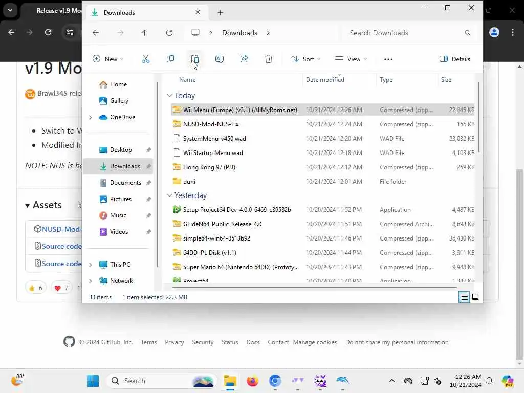Sort by the Name column header
This screenshot has height=393, width=524.
[187, 79]
